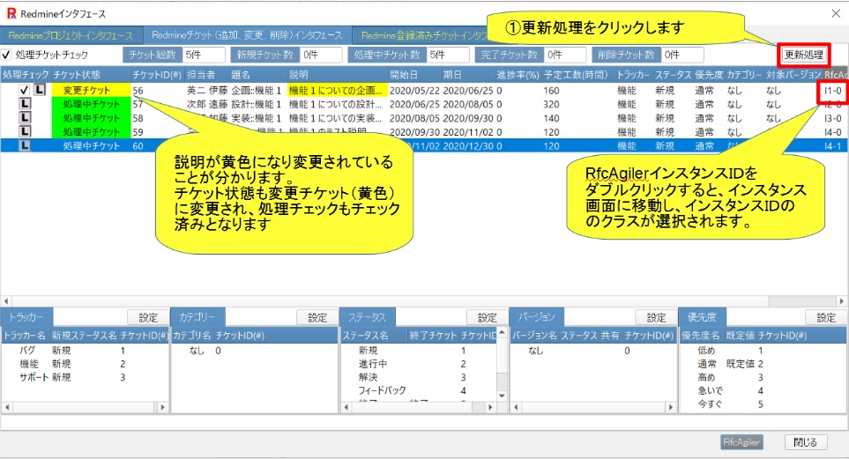The width and height of the screenshot is (849, 459).
Task: Select subject cell 設計::機能１
Action: [x=257, y=104]
